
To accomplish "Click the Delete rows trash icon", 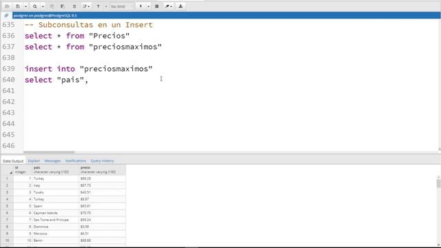I will 74,6.
